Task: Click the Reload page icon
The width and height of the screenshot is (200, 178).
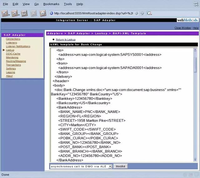Action: click(x=24, y=13)
